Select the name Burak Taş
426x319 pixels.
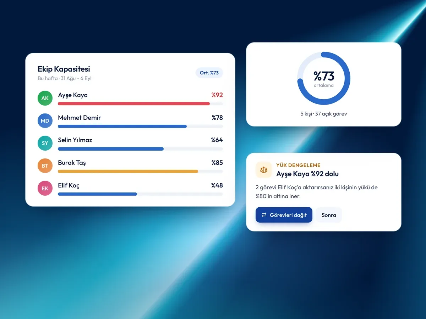pyautogui.click(x=72, y=163)
